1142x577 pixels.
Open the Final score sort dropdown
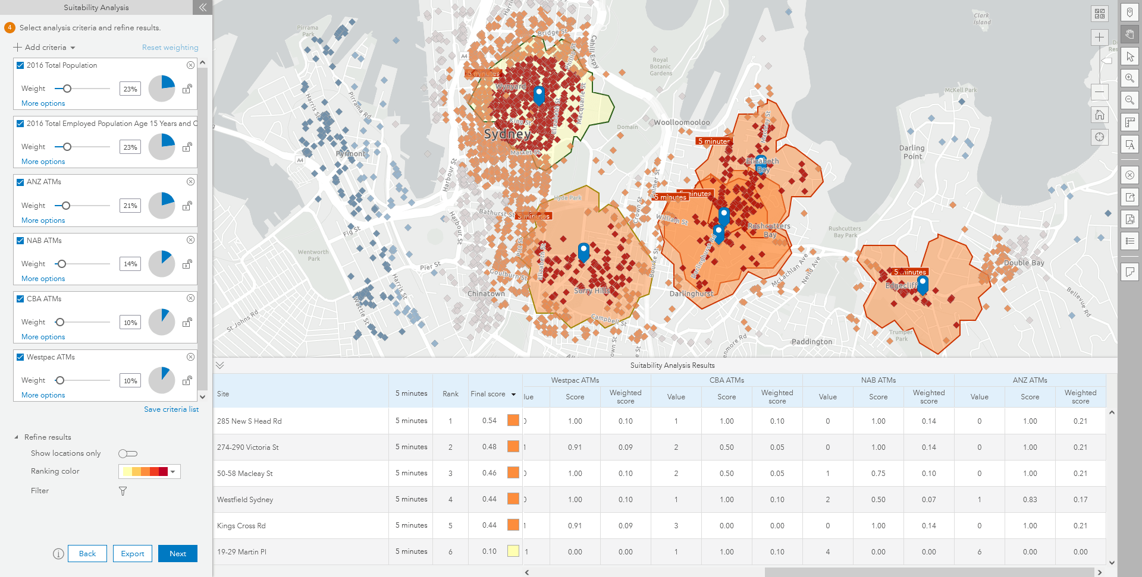coord(513,394)
